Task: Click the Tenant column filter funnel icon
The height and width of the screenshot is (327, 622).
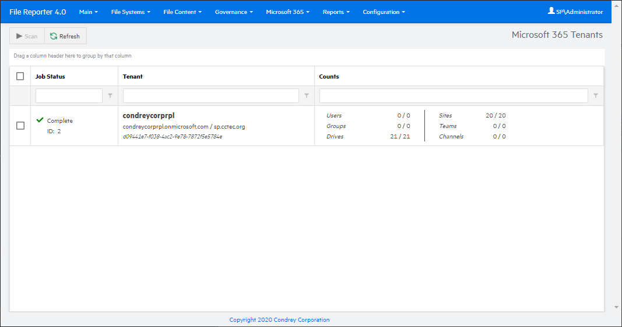Action: (307, 96)
